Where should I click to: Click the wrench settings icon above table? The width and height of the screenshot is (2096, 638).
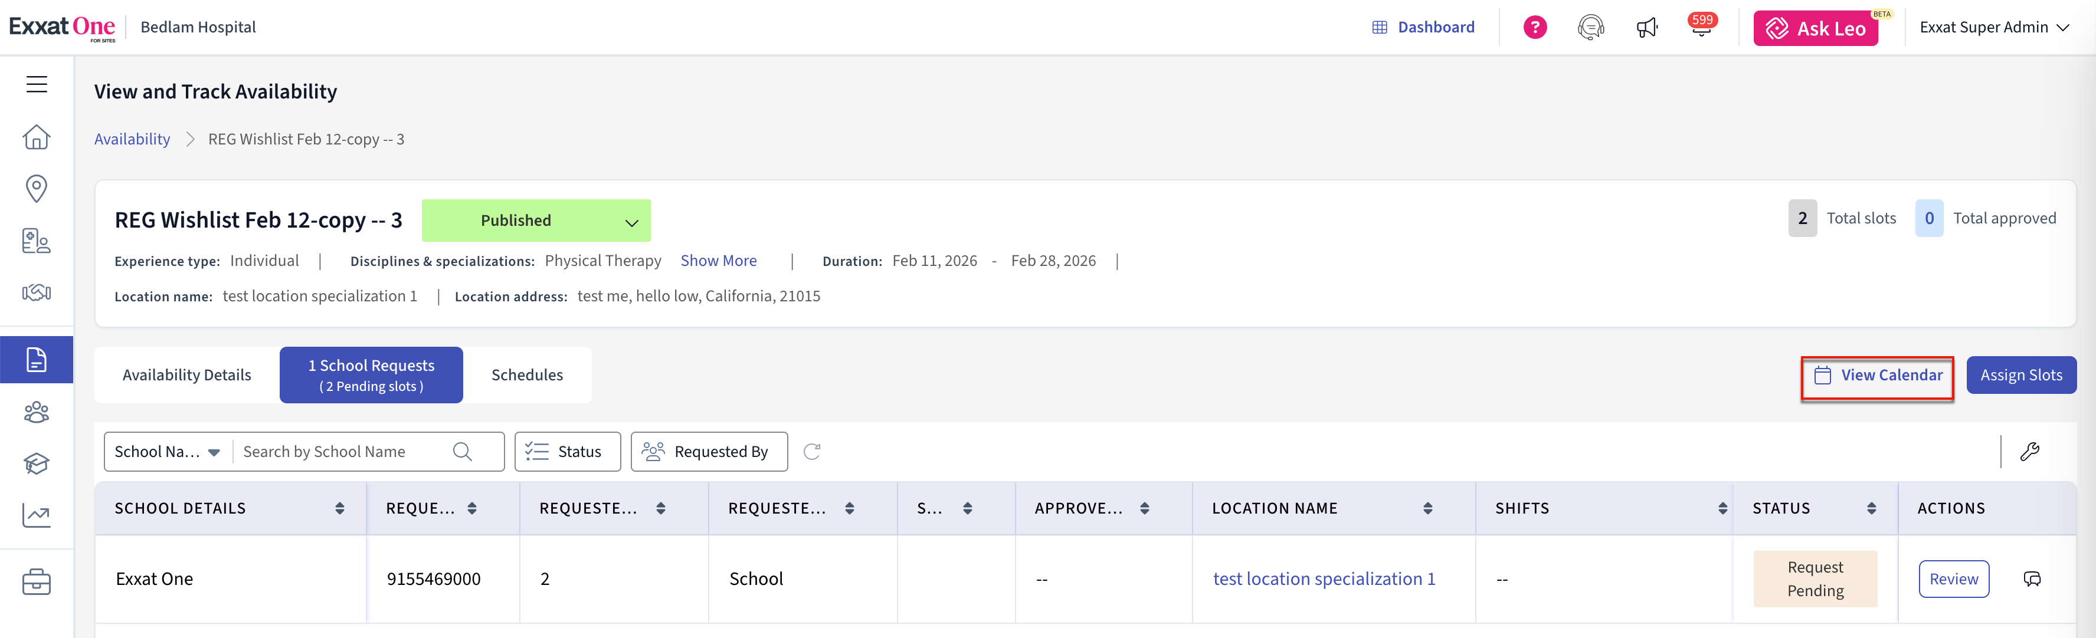2029,452
